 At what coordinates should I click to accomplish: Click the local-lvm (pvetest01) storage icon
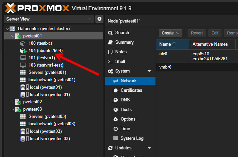(25, 95)
